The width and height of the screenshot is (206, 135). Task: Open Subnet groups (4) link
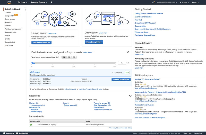(71, 105)
